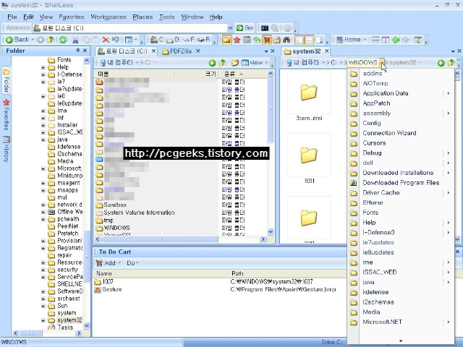
Task: Open the command prompt icon beside Go
Action: tap(265, 28)
